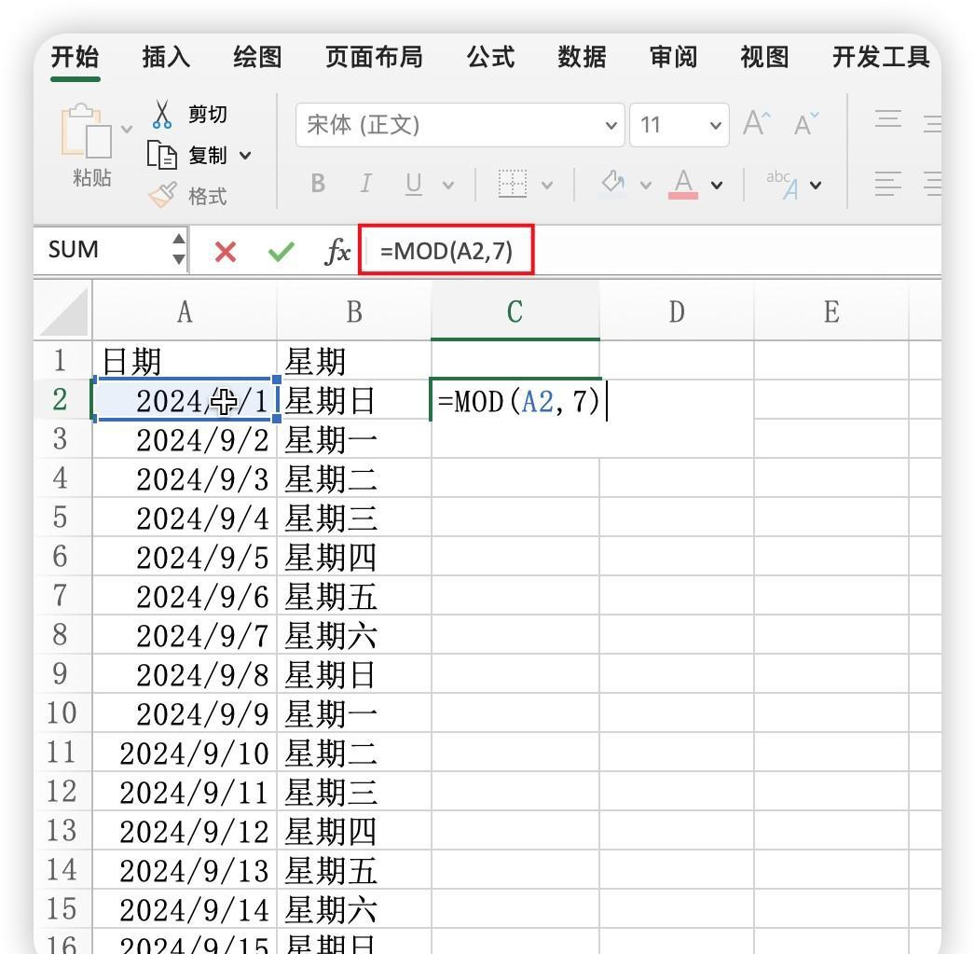
Task: Select column E header
Action: (831, 311)
